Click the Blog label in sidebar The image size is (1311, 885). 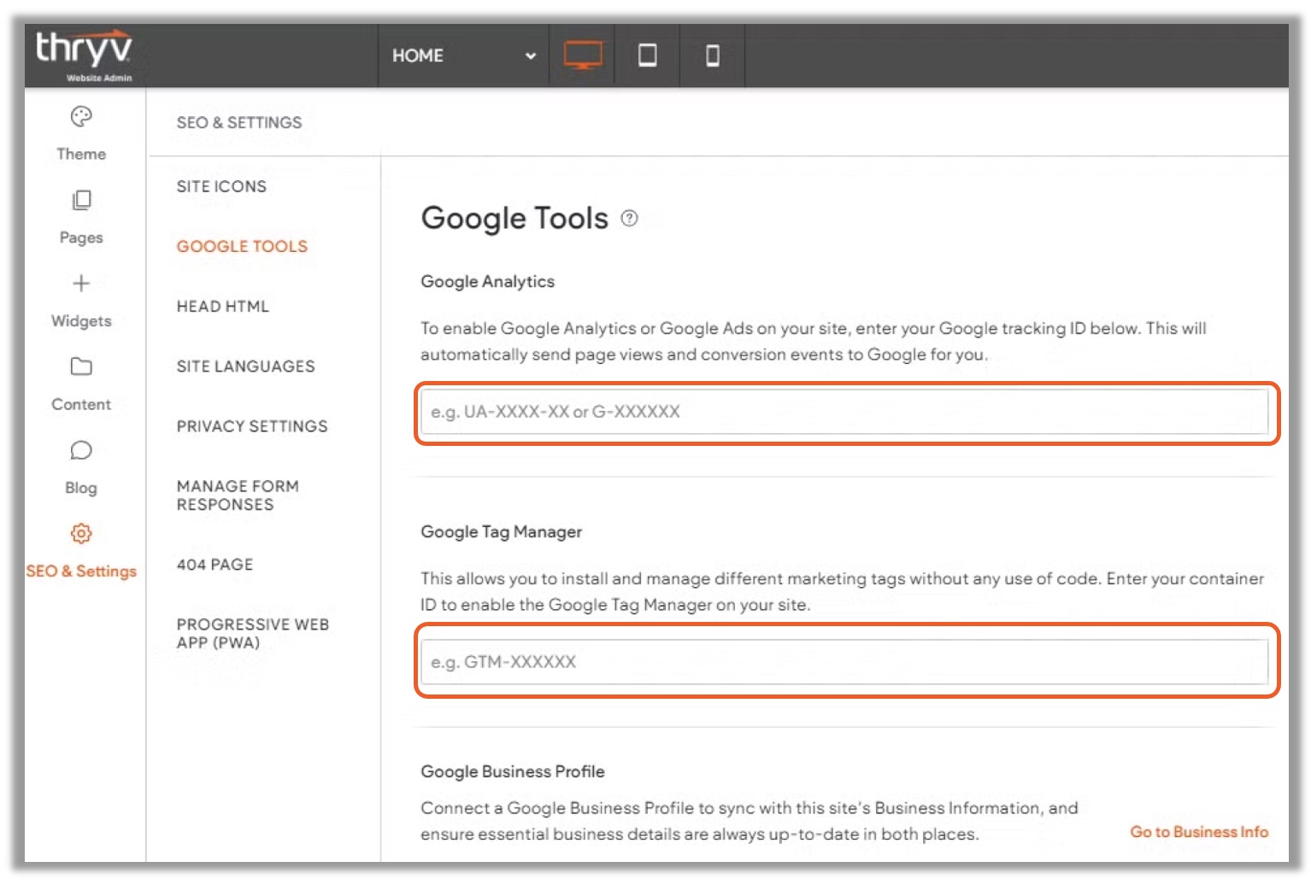click(x=81, y=488)
